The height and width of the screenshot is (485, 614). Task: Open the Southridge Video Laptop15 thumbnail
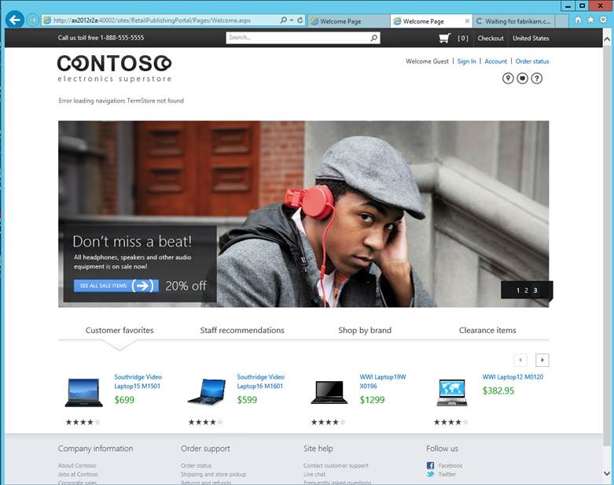[84, 391]
